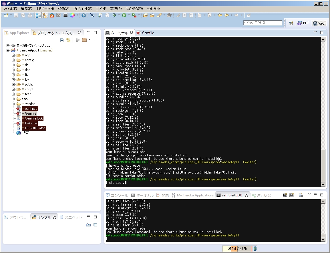
Task: Select the 接続 item in the tree
Action: [x=26, y=133]
